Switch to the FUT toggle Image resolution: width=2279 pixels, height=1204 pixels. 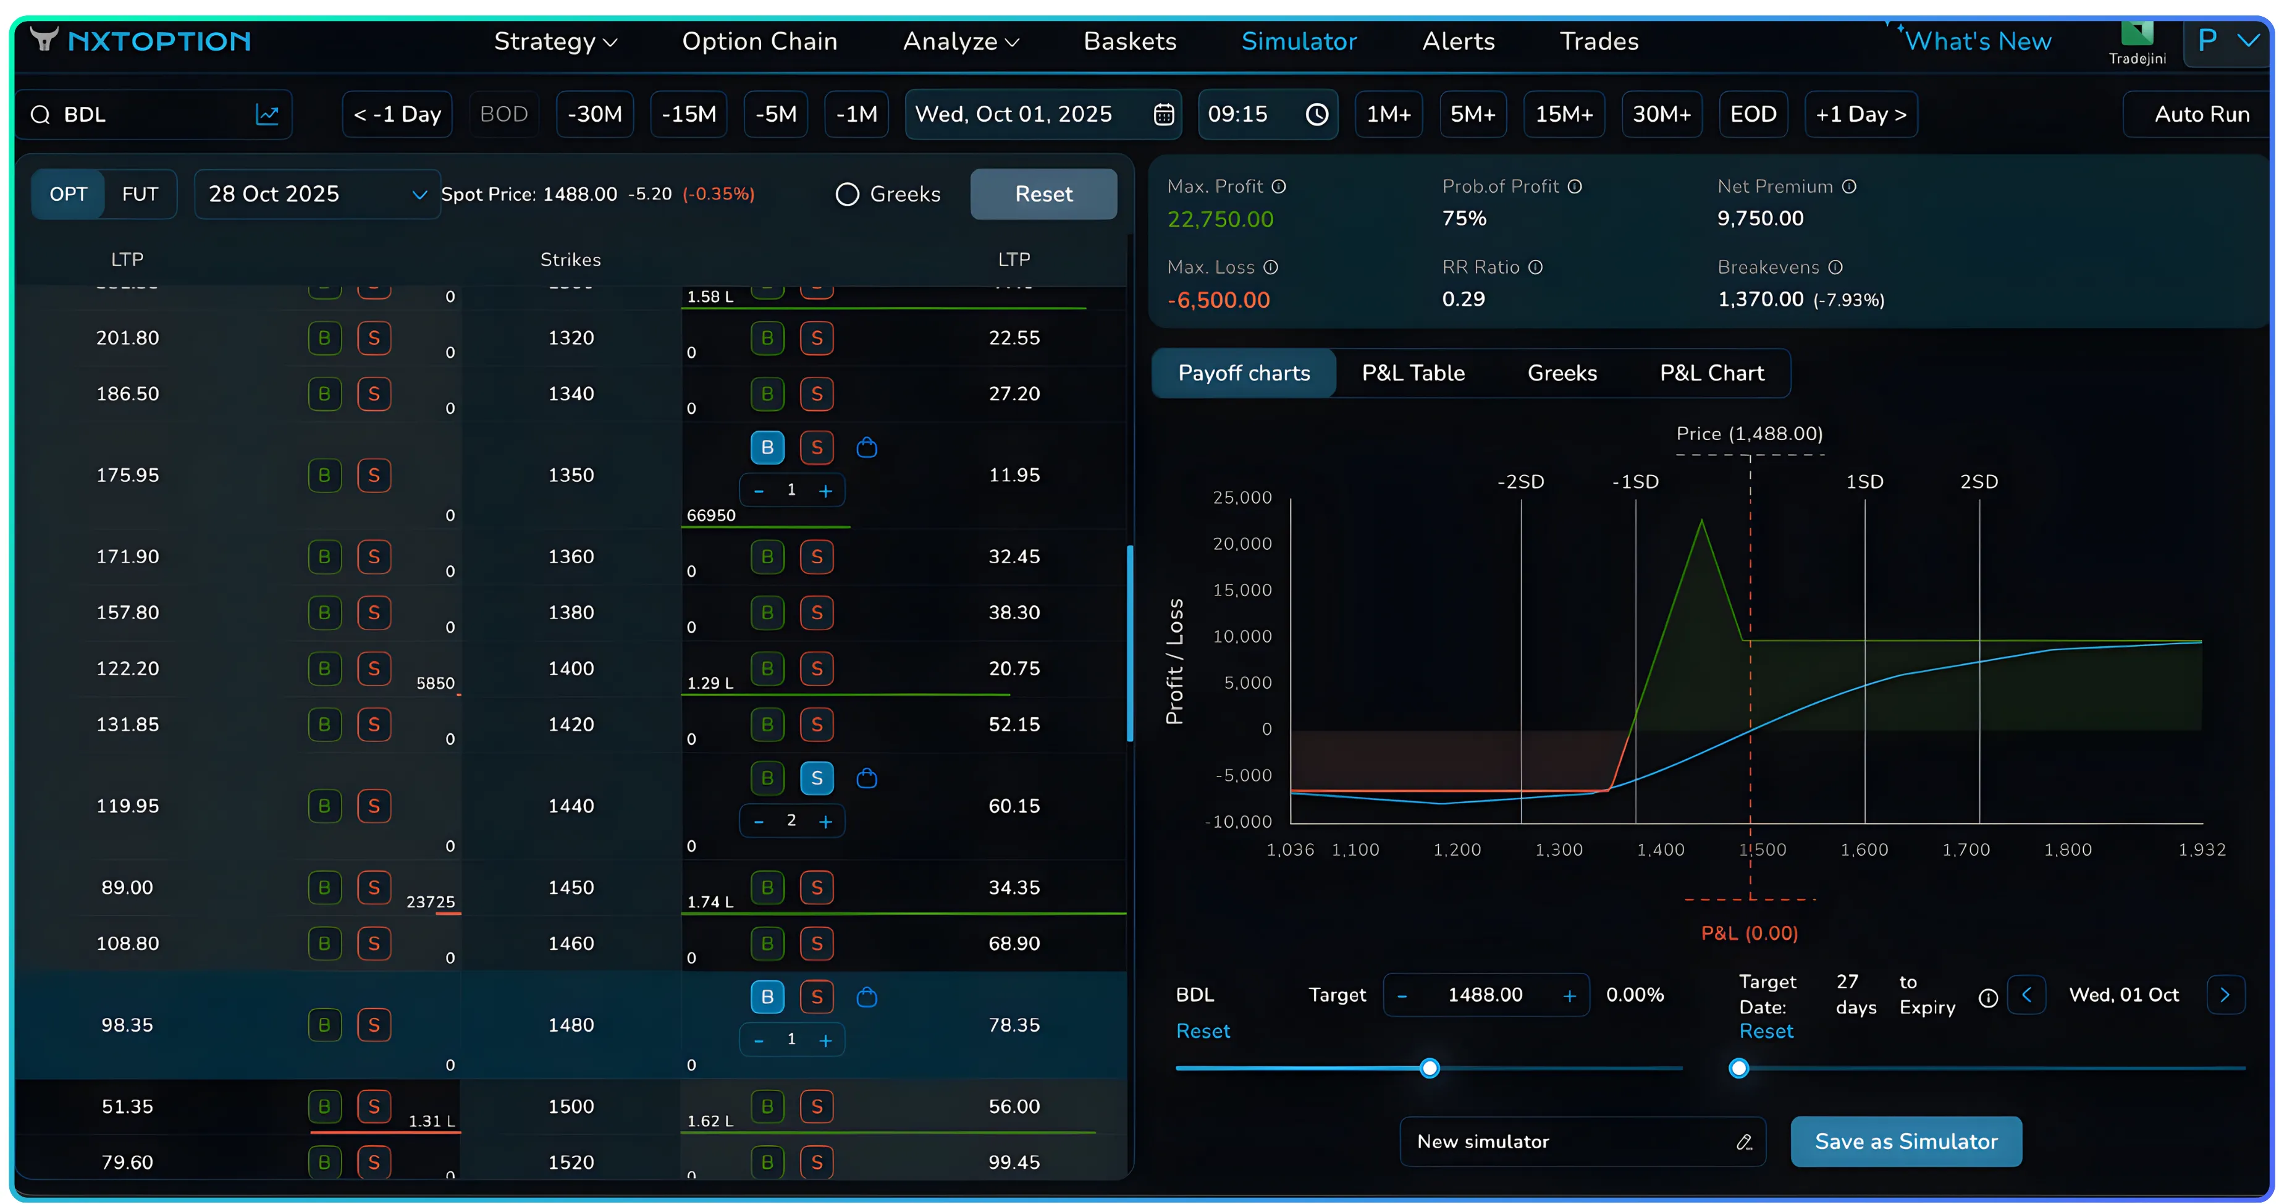pos(140,195)
